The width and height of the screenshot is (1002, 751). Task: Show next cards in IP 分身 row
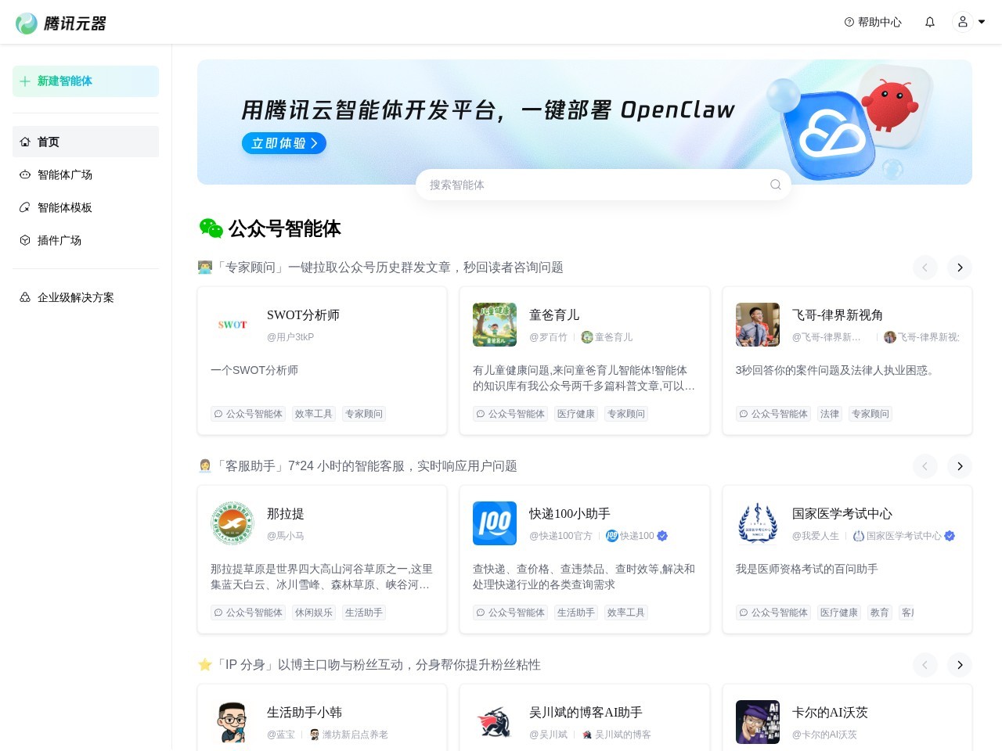960,665
